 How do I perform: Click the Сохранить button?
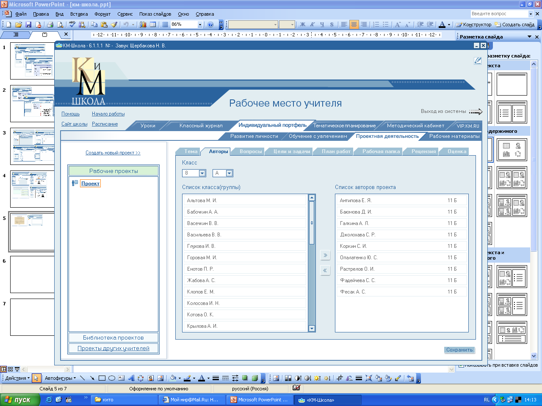click(x=459, y=350)
